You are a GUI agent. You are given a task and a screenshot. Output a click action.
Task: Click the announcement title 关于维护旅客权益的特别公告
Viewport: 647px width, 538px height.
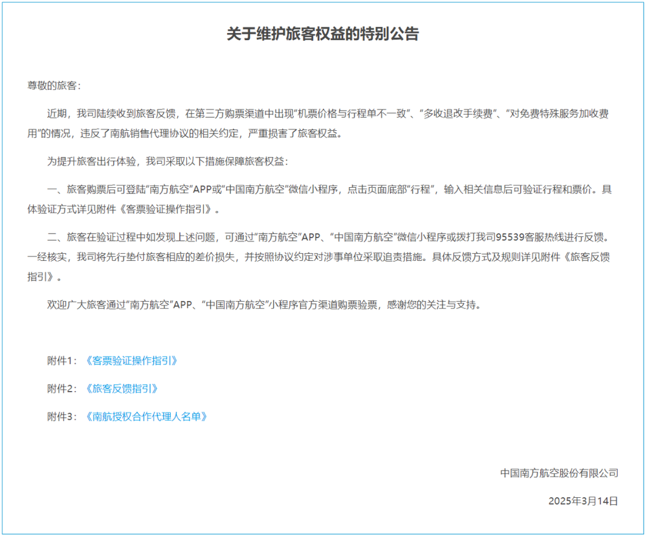(323, 34)
